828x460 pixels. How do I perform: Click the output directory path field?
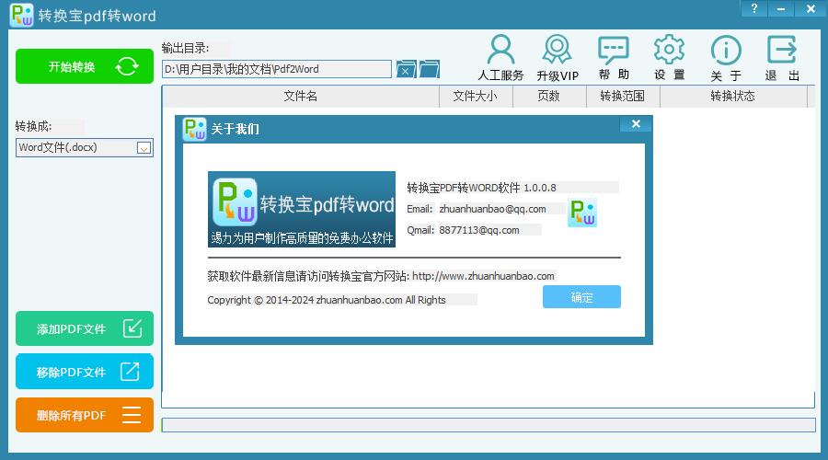277,69
